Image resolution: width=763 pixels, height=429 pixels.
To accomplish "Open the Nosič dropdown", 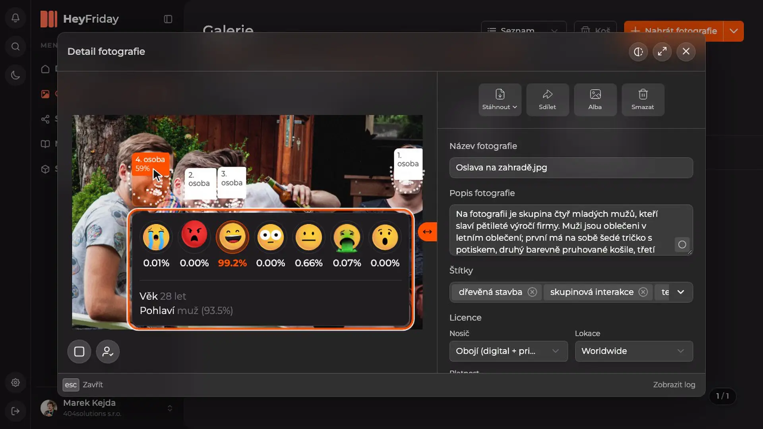I will click(x=509, y=351).
